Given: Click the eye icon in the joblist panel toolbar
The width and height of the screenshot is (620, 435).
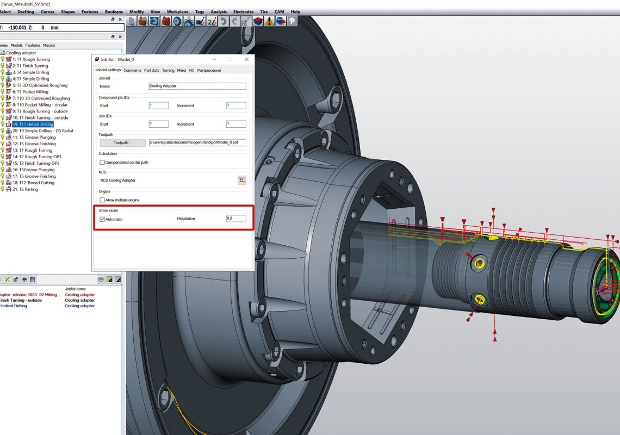Looking at the screenshot, I should pyautogui.click(x=24, y=279).
